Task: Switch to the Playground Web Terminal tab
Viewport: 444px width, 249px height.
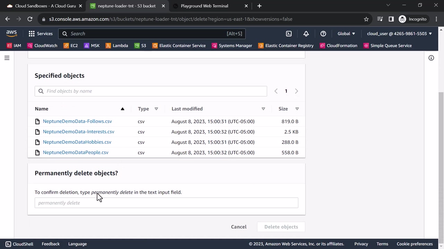Action: [x=204, y=6]
